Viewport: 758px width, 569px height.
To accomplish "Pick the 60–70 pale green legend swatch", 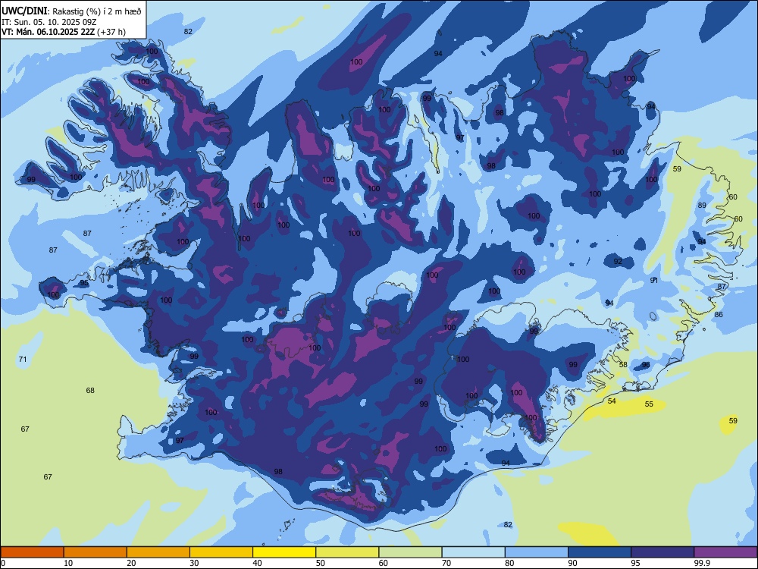I will (410, 552).
